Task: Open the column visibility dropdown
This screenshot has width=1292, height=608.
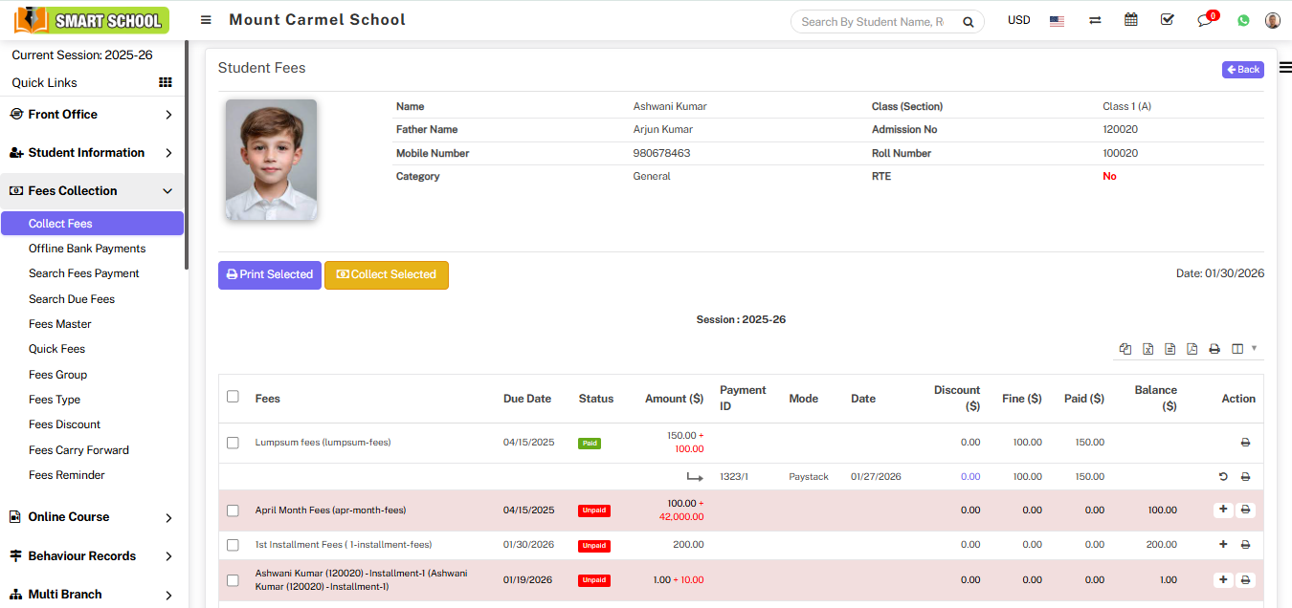Action: (x=1243, y=349)
